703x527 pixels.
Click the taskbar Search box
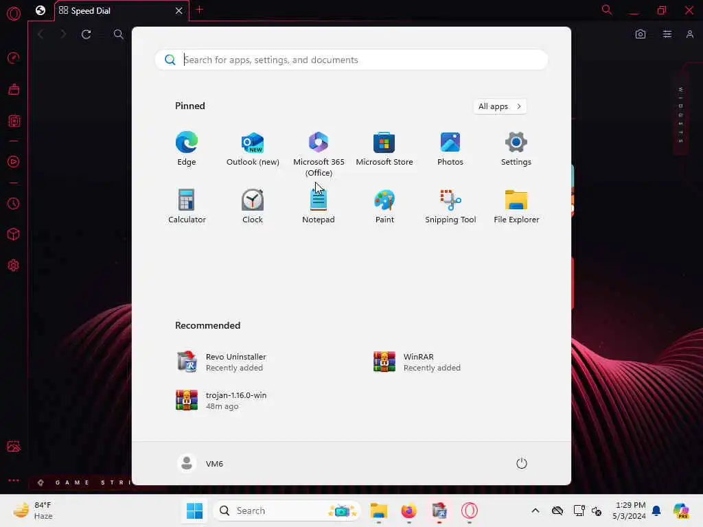pyautogui.click(x=286, y=511)
